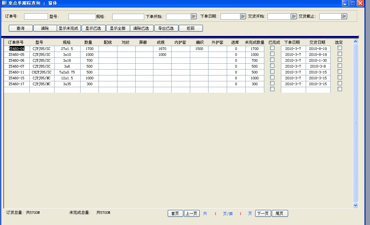Click the 首页 first page button
Screen dimensions: 370x225
click(x=175, y=214)
